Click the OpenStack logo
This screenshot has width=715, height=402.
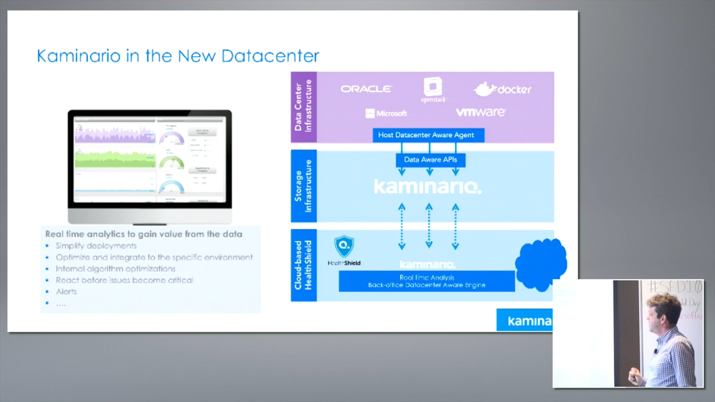tap(433, 90)
